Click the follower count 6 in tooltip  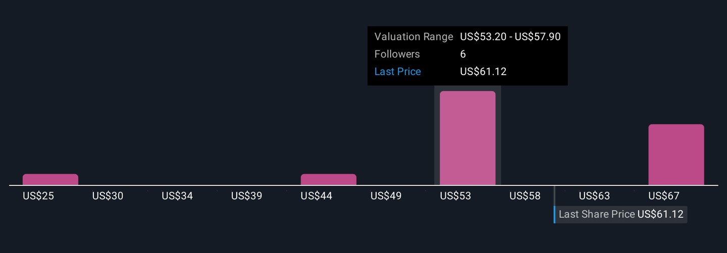click(463, 54)
